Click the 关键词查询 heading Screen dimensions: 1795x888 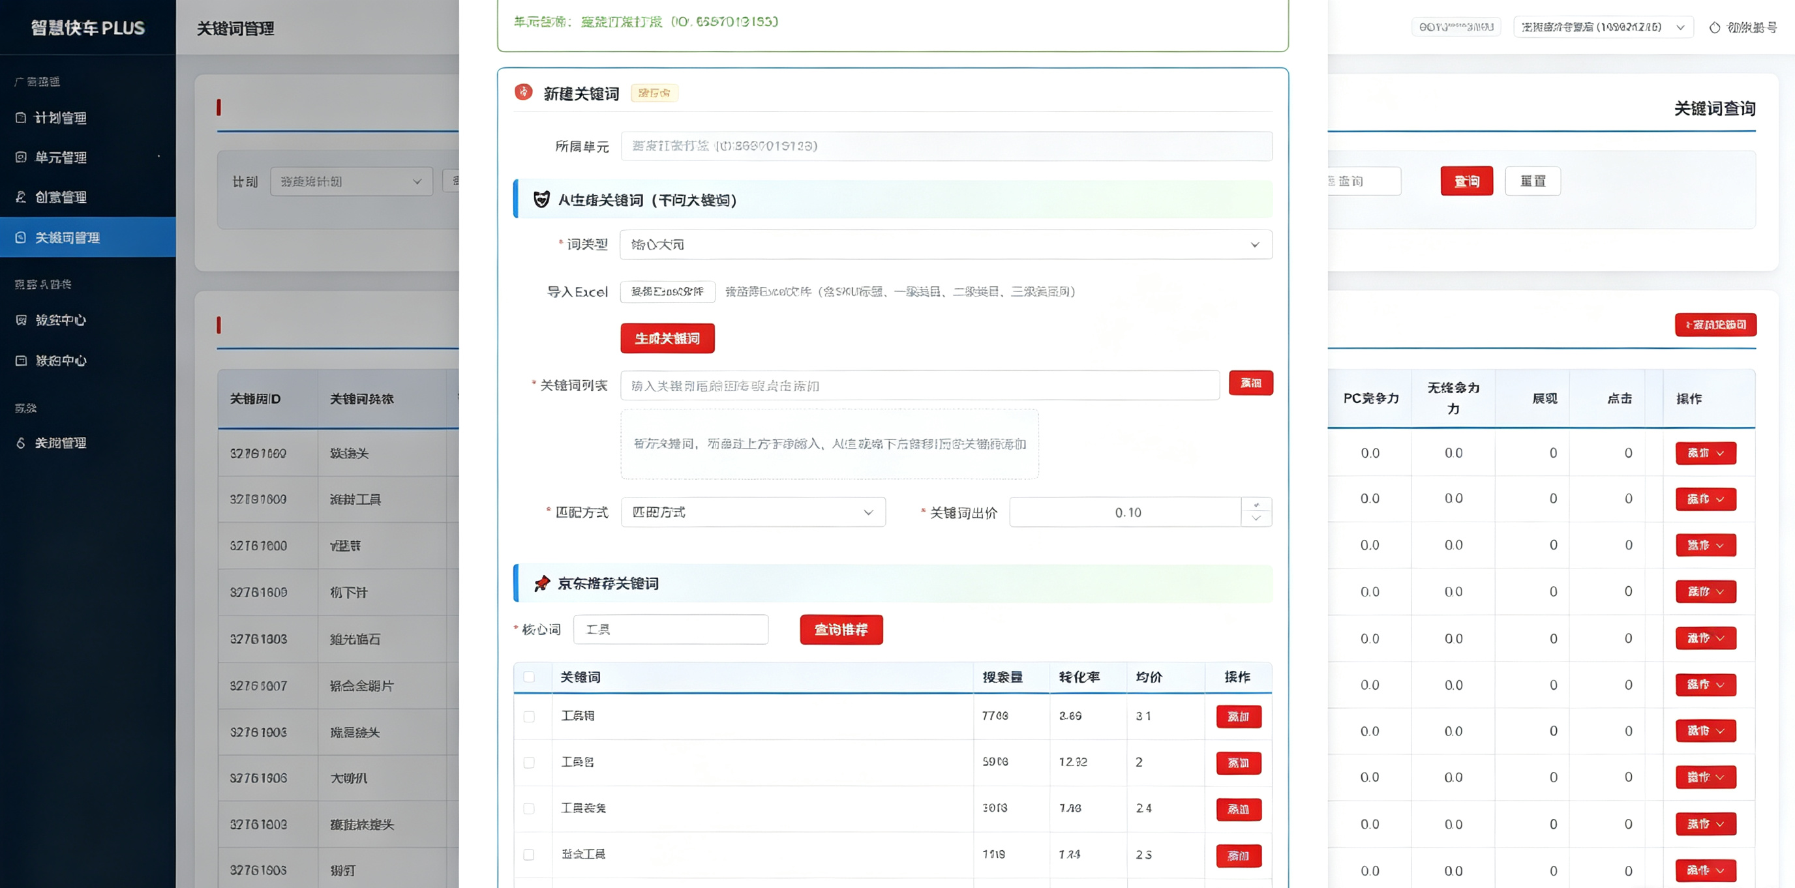pyautogui.click(x=1715, y=109)
